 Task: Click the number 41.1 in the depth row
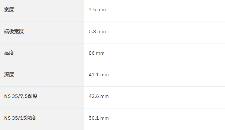(x=94, y=75)
